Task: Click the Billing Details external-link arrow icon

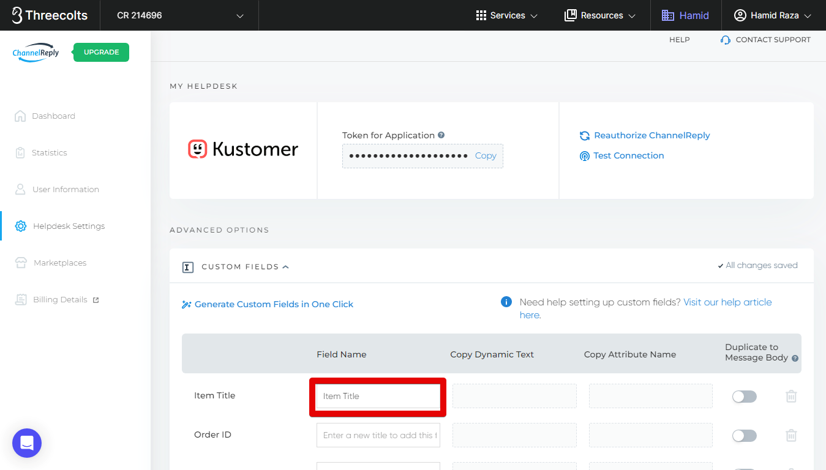Action: pos(96,300)
